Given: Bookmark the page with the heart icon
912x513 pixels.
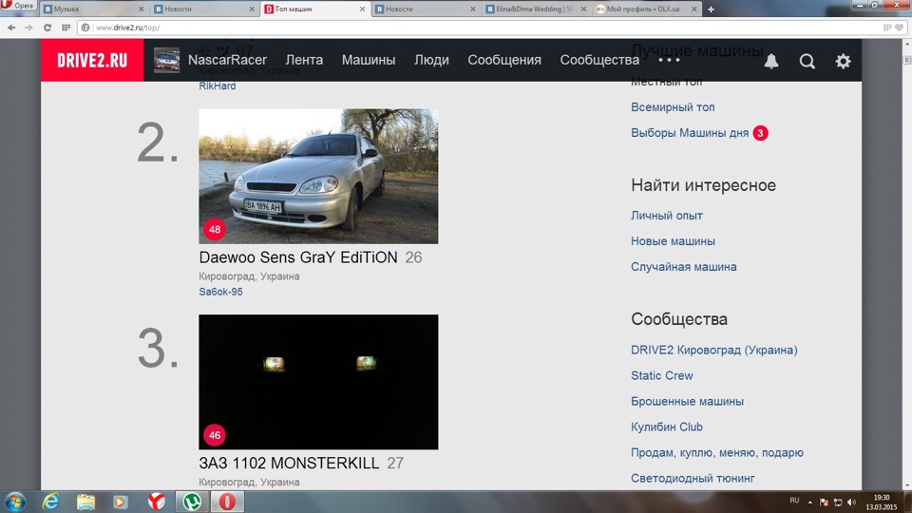Looking at the screenshot, I should 900,28.
